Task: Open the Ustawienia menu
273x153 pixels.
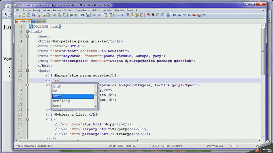Action: coord(82,10)
